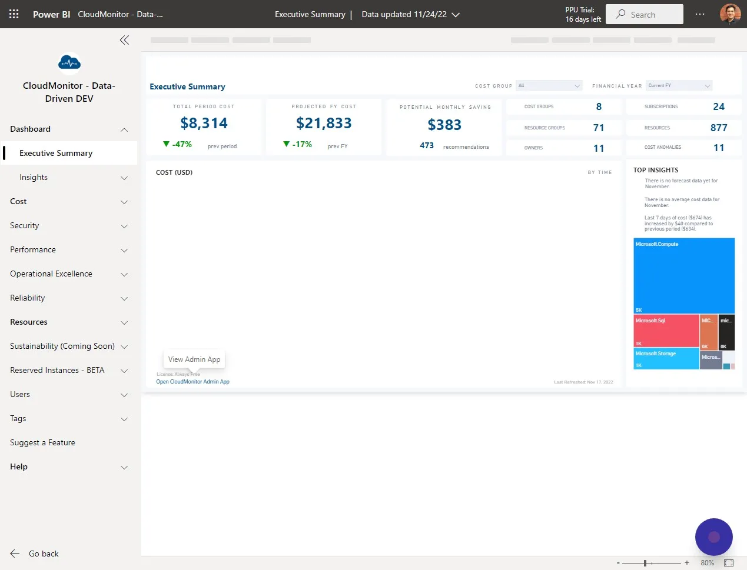Viewport: 747px width, 570px height.
Task: Click the View Admin App button
Action: tap(194, 359)
